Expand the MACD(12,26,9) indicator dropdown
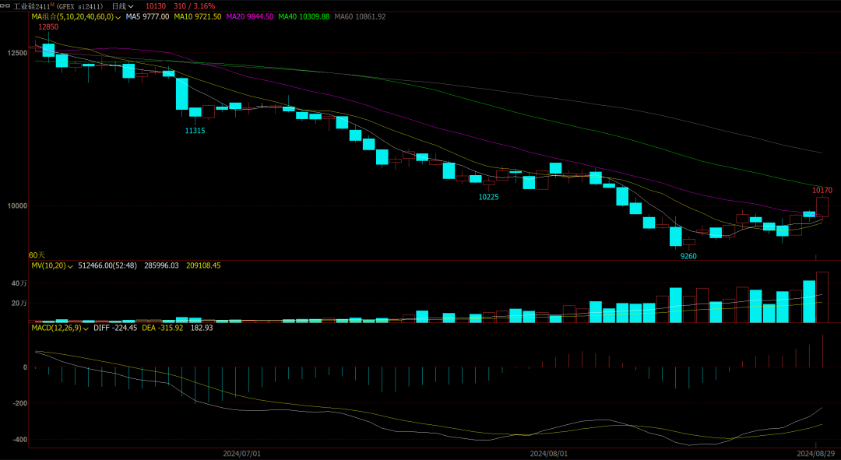 click(x=86, y=328)
